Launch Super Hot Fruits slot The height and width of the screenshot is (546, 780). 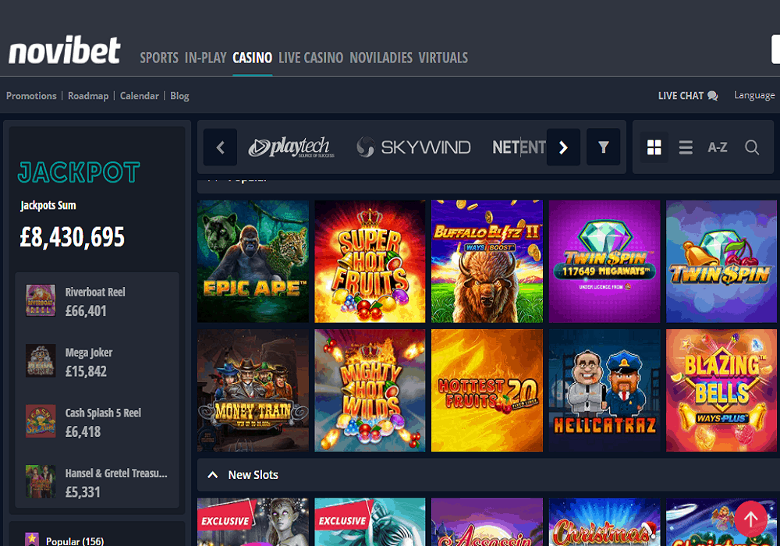click(370, 261)
